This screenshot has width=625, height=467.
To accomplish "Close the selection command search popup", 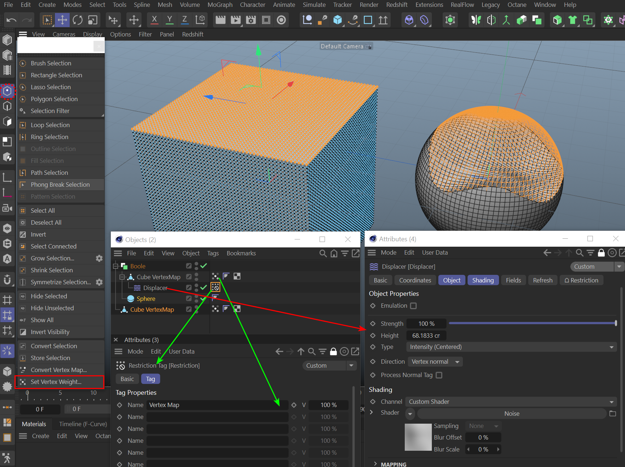I will tap(99, 46).
